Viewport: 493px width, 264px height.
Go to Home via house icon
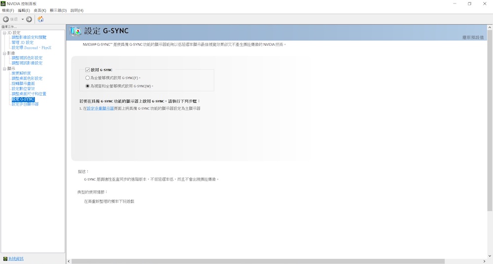(40, 19)
